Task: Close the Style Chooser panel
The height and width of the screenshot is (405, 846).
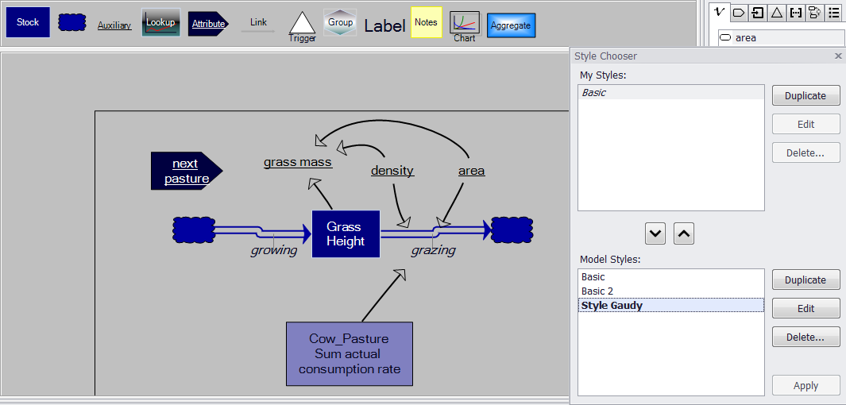Action: coord(838,56)
